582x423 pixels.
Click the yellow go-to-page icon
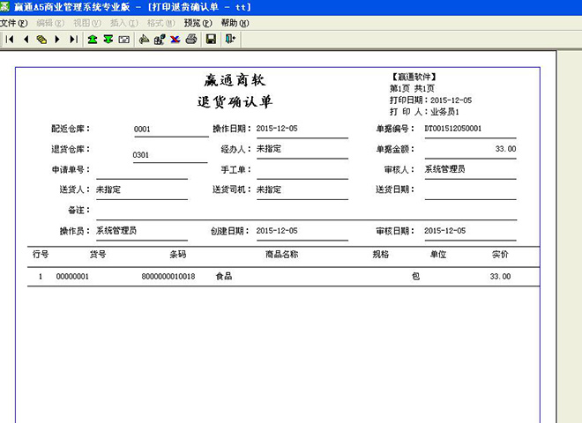tap(41, 40)
